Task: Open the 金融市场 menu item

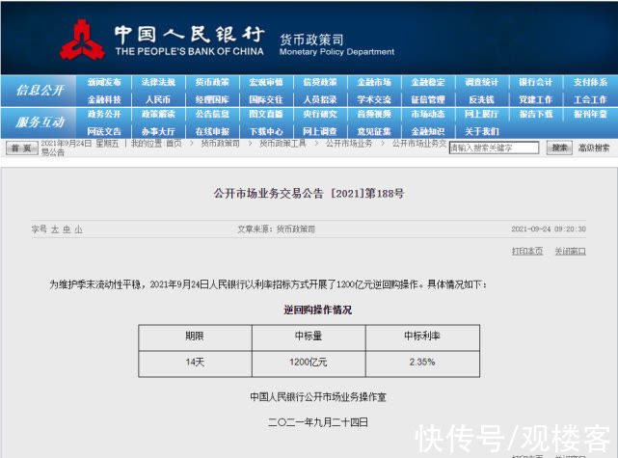Action: tap(374, 82)
